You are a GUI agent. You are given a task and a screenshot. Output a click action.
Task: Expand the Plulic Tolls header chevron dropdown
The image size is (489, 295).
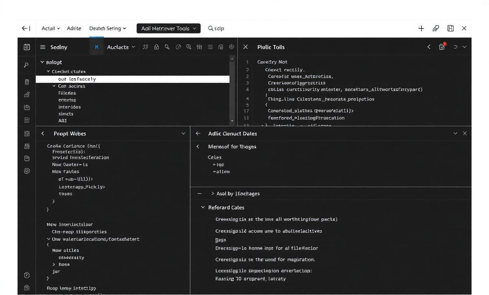pos(464,47)
